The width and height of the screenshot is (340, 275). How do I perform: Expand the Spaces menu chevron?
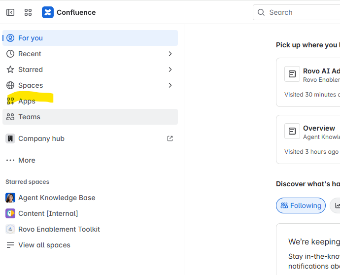pyautogui.click(x=170, y=85)
